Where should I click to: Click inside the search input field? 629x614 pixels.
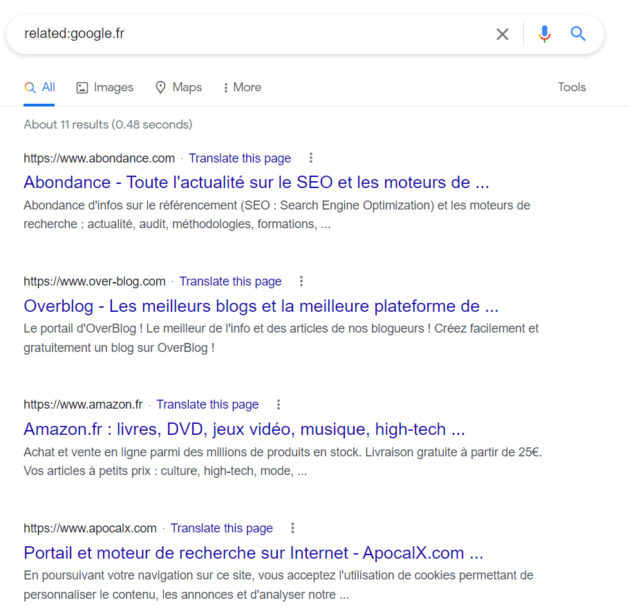[207, 33]
